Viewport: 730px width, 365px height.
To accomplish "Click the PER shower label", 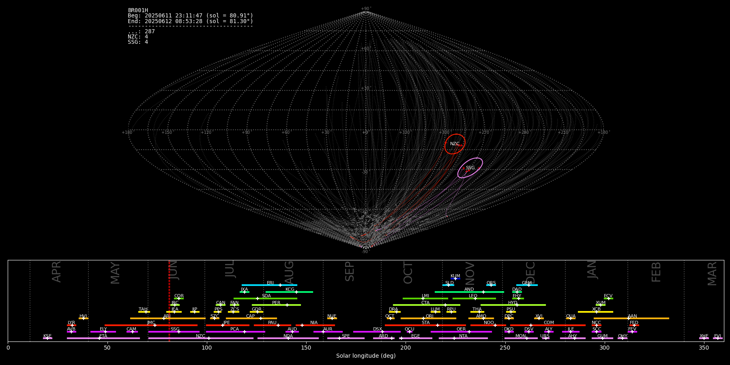I will [x=276, y=303].
